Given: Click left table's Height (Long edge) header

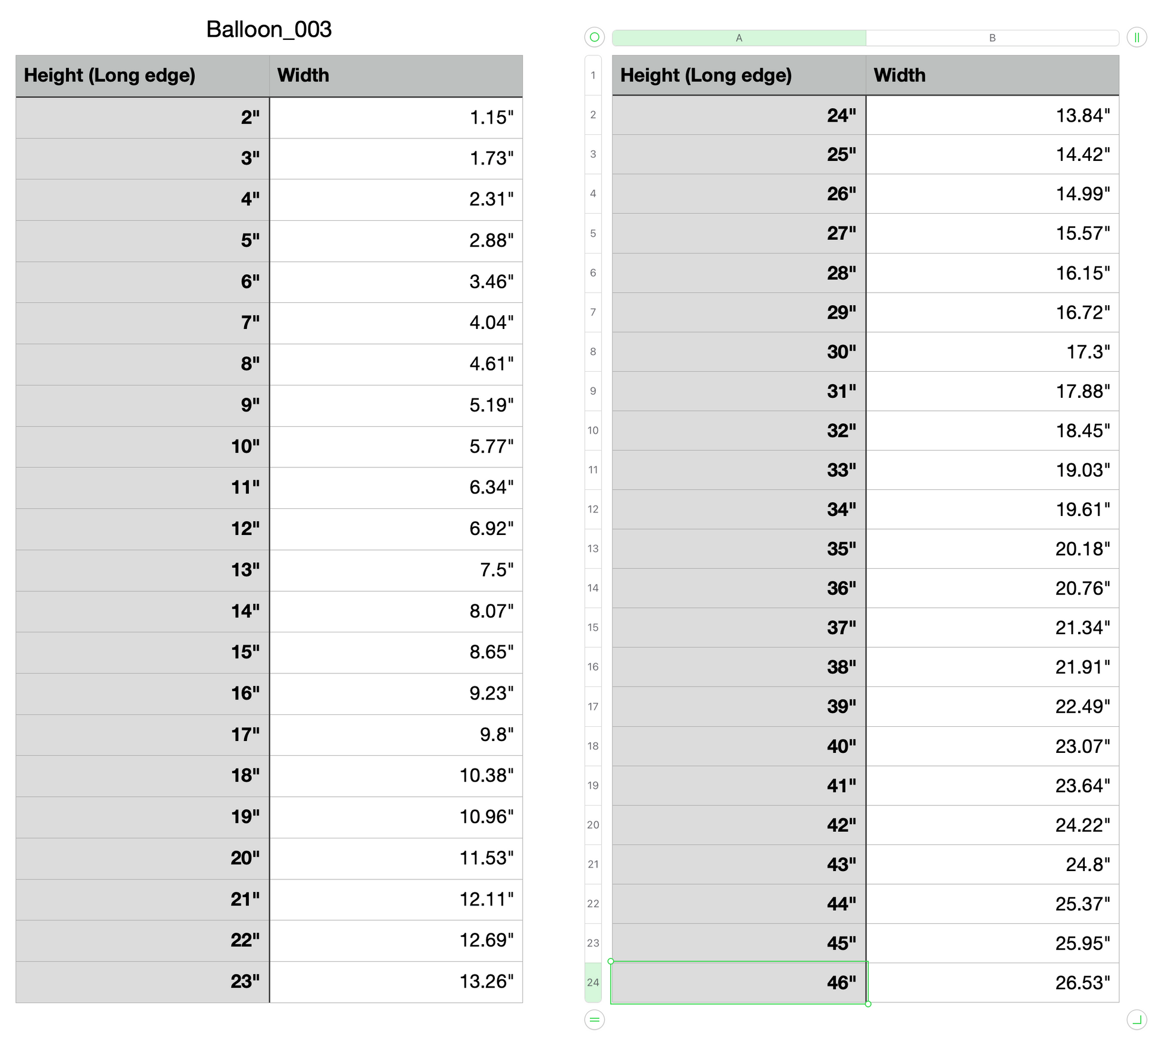Looking at the screenshot, I should (142, 75).
